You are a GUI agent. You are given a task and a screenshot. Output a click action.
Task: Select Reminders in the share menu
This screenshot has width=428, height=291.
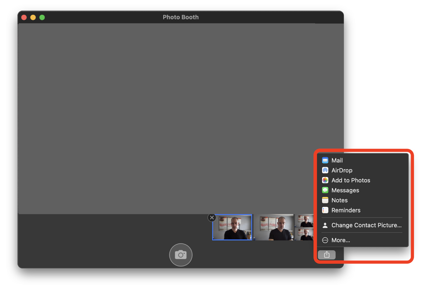pyautogui.click(x=345, y=210)
